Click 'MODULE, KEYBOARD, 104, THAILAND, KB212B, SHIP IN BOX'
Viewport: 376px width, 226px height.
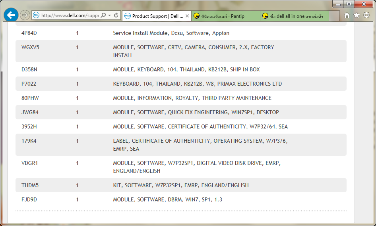point(186,70)
